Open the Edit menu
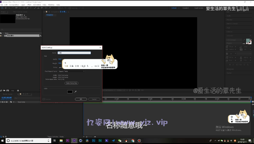The height and width of the screenshot is (144, 254). 6,5
